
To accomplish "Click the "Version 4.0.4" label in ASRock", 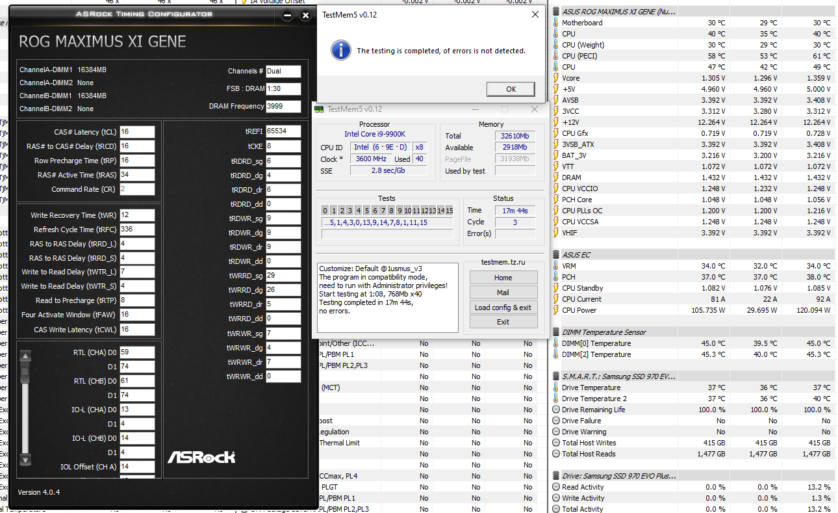I will coord(39,492).
